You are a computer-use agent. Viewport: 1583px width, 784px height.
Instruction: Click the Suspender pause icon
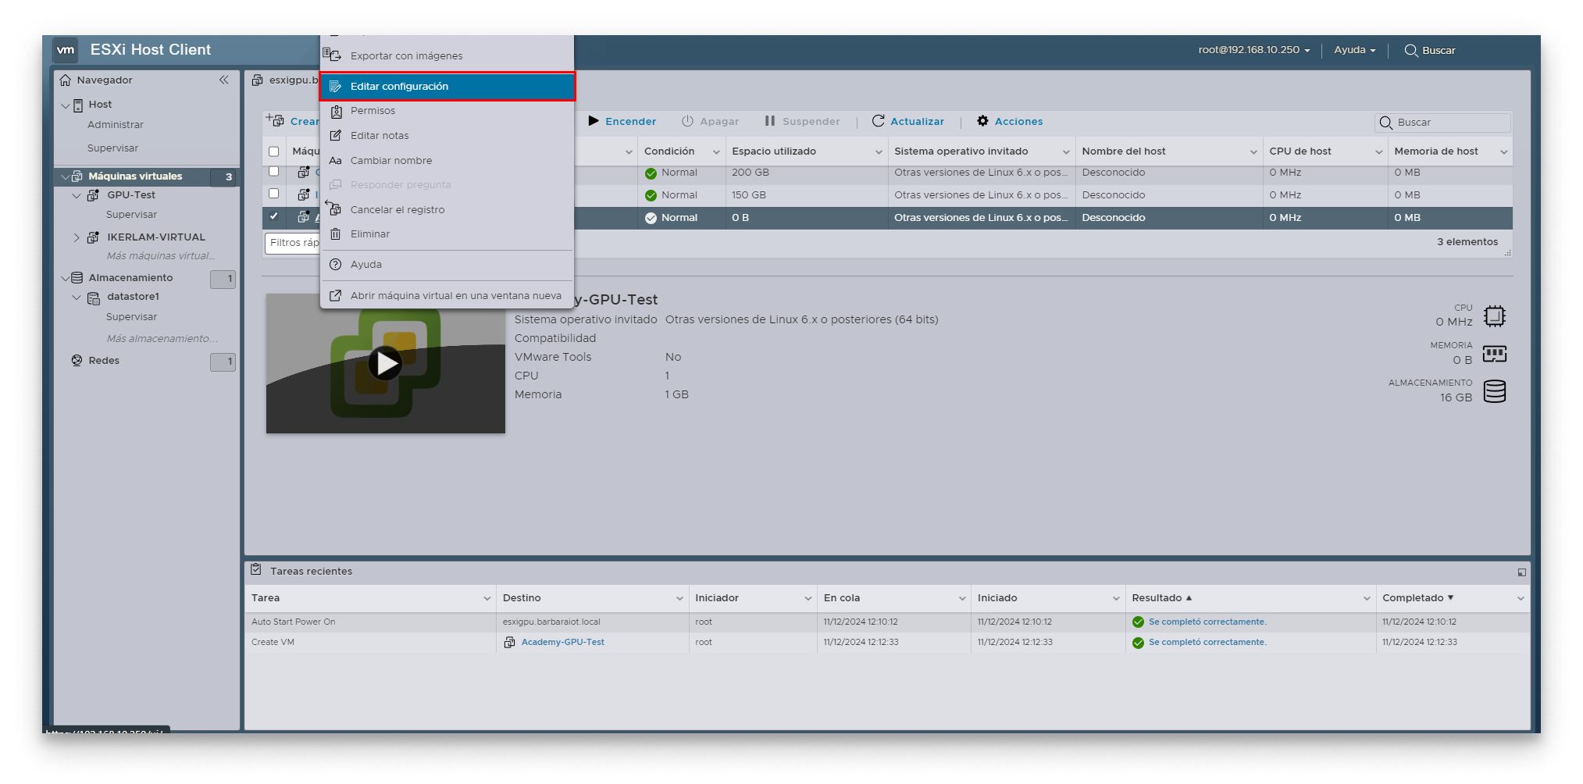(768, 121)
